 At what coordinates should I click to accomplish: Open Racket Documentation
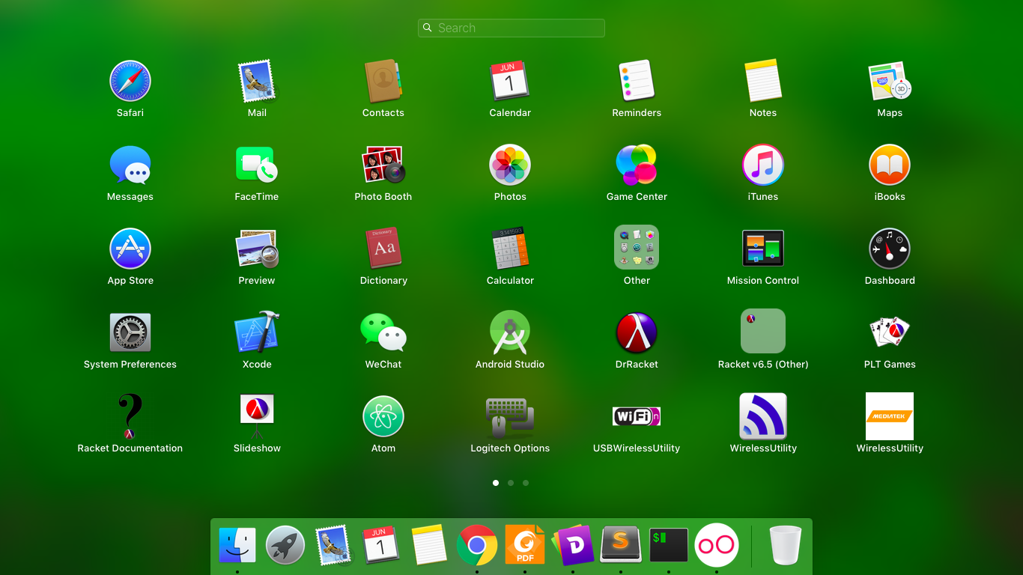pyautogui.click(x=130, y=416)
